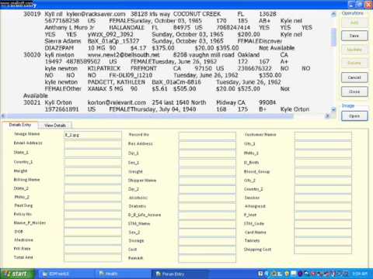Viewport: 373px width, 279px height.
Task: Click the Remark input field
Action: (207, 258)
